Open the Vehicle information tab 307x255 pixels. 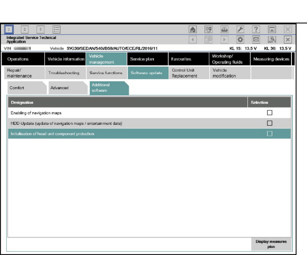pos(65,59)
